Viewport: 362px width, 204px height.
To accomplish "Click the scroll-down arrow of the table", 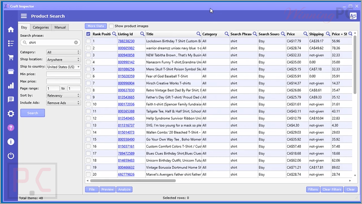I will coord(355,175).
